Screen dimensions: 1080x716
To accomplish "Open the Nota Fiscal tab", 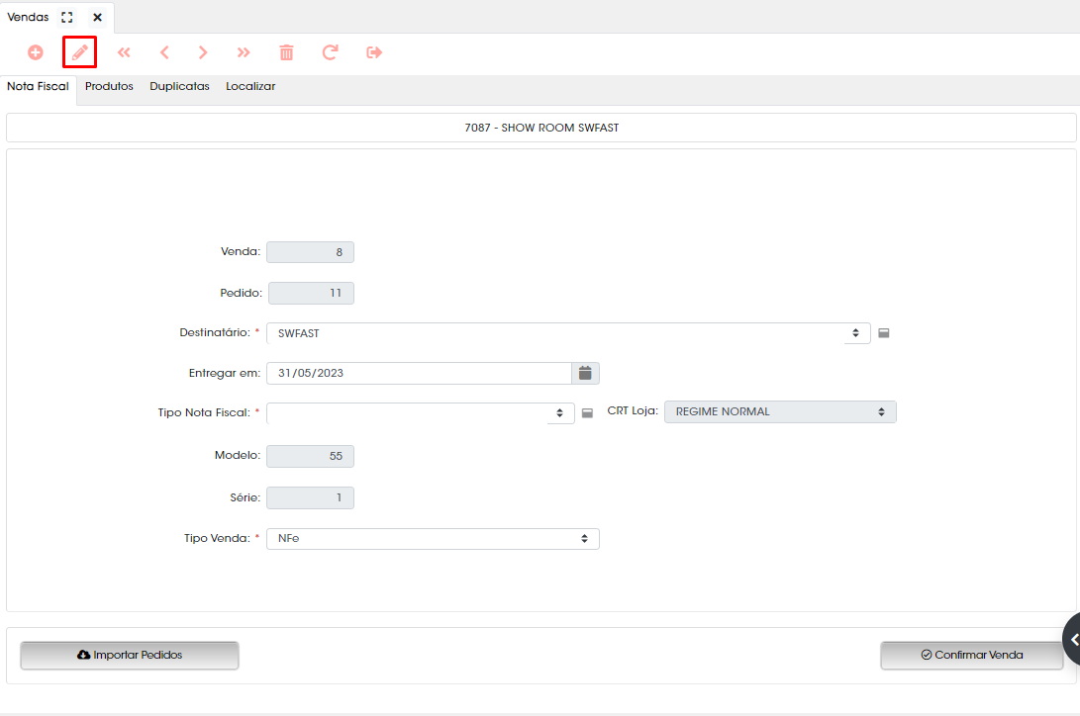I will (38, 87).
